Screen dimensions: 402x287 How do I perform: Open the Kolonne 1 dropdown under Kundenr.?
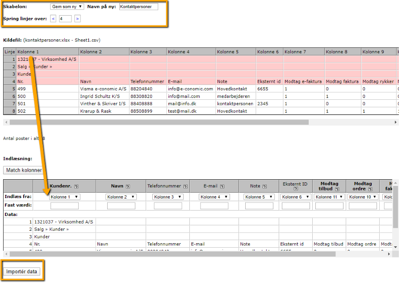click(65, 197)
